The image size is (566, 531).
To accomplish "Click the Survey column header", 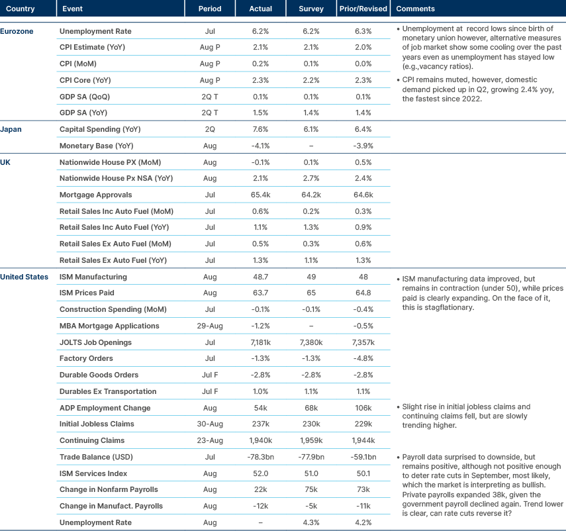I will coord(310,9).
